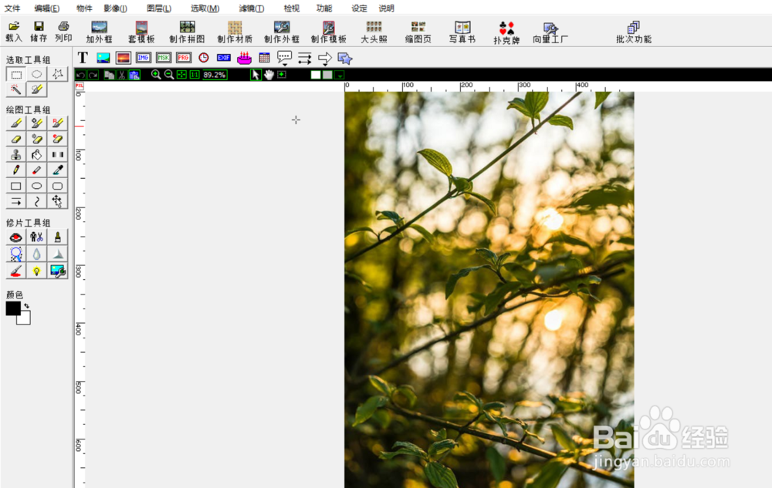Add the PRG object

(184, 58)
